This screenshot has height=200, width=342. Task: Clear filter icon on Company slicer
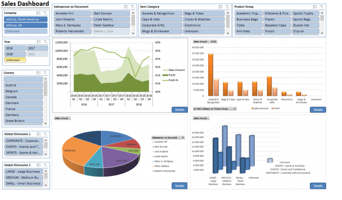[45, 13]
